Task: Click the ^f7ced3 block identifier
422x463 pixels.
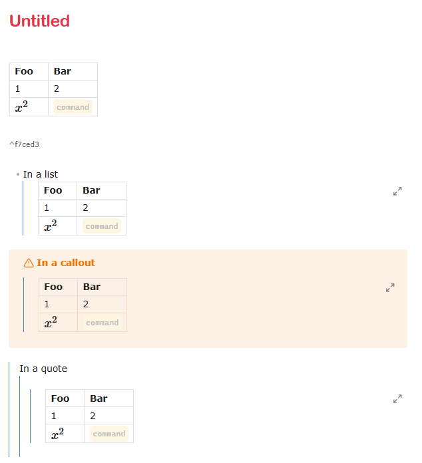Action: click(24, 144)
